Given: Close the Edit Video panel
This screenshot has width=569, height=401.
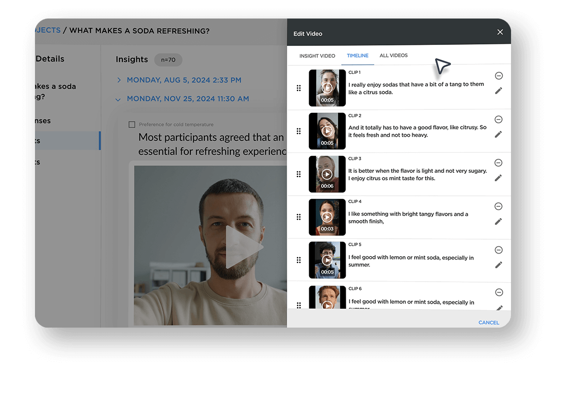Looking at the screenshot, I should [500, 32].
